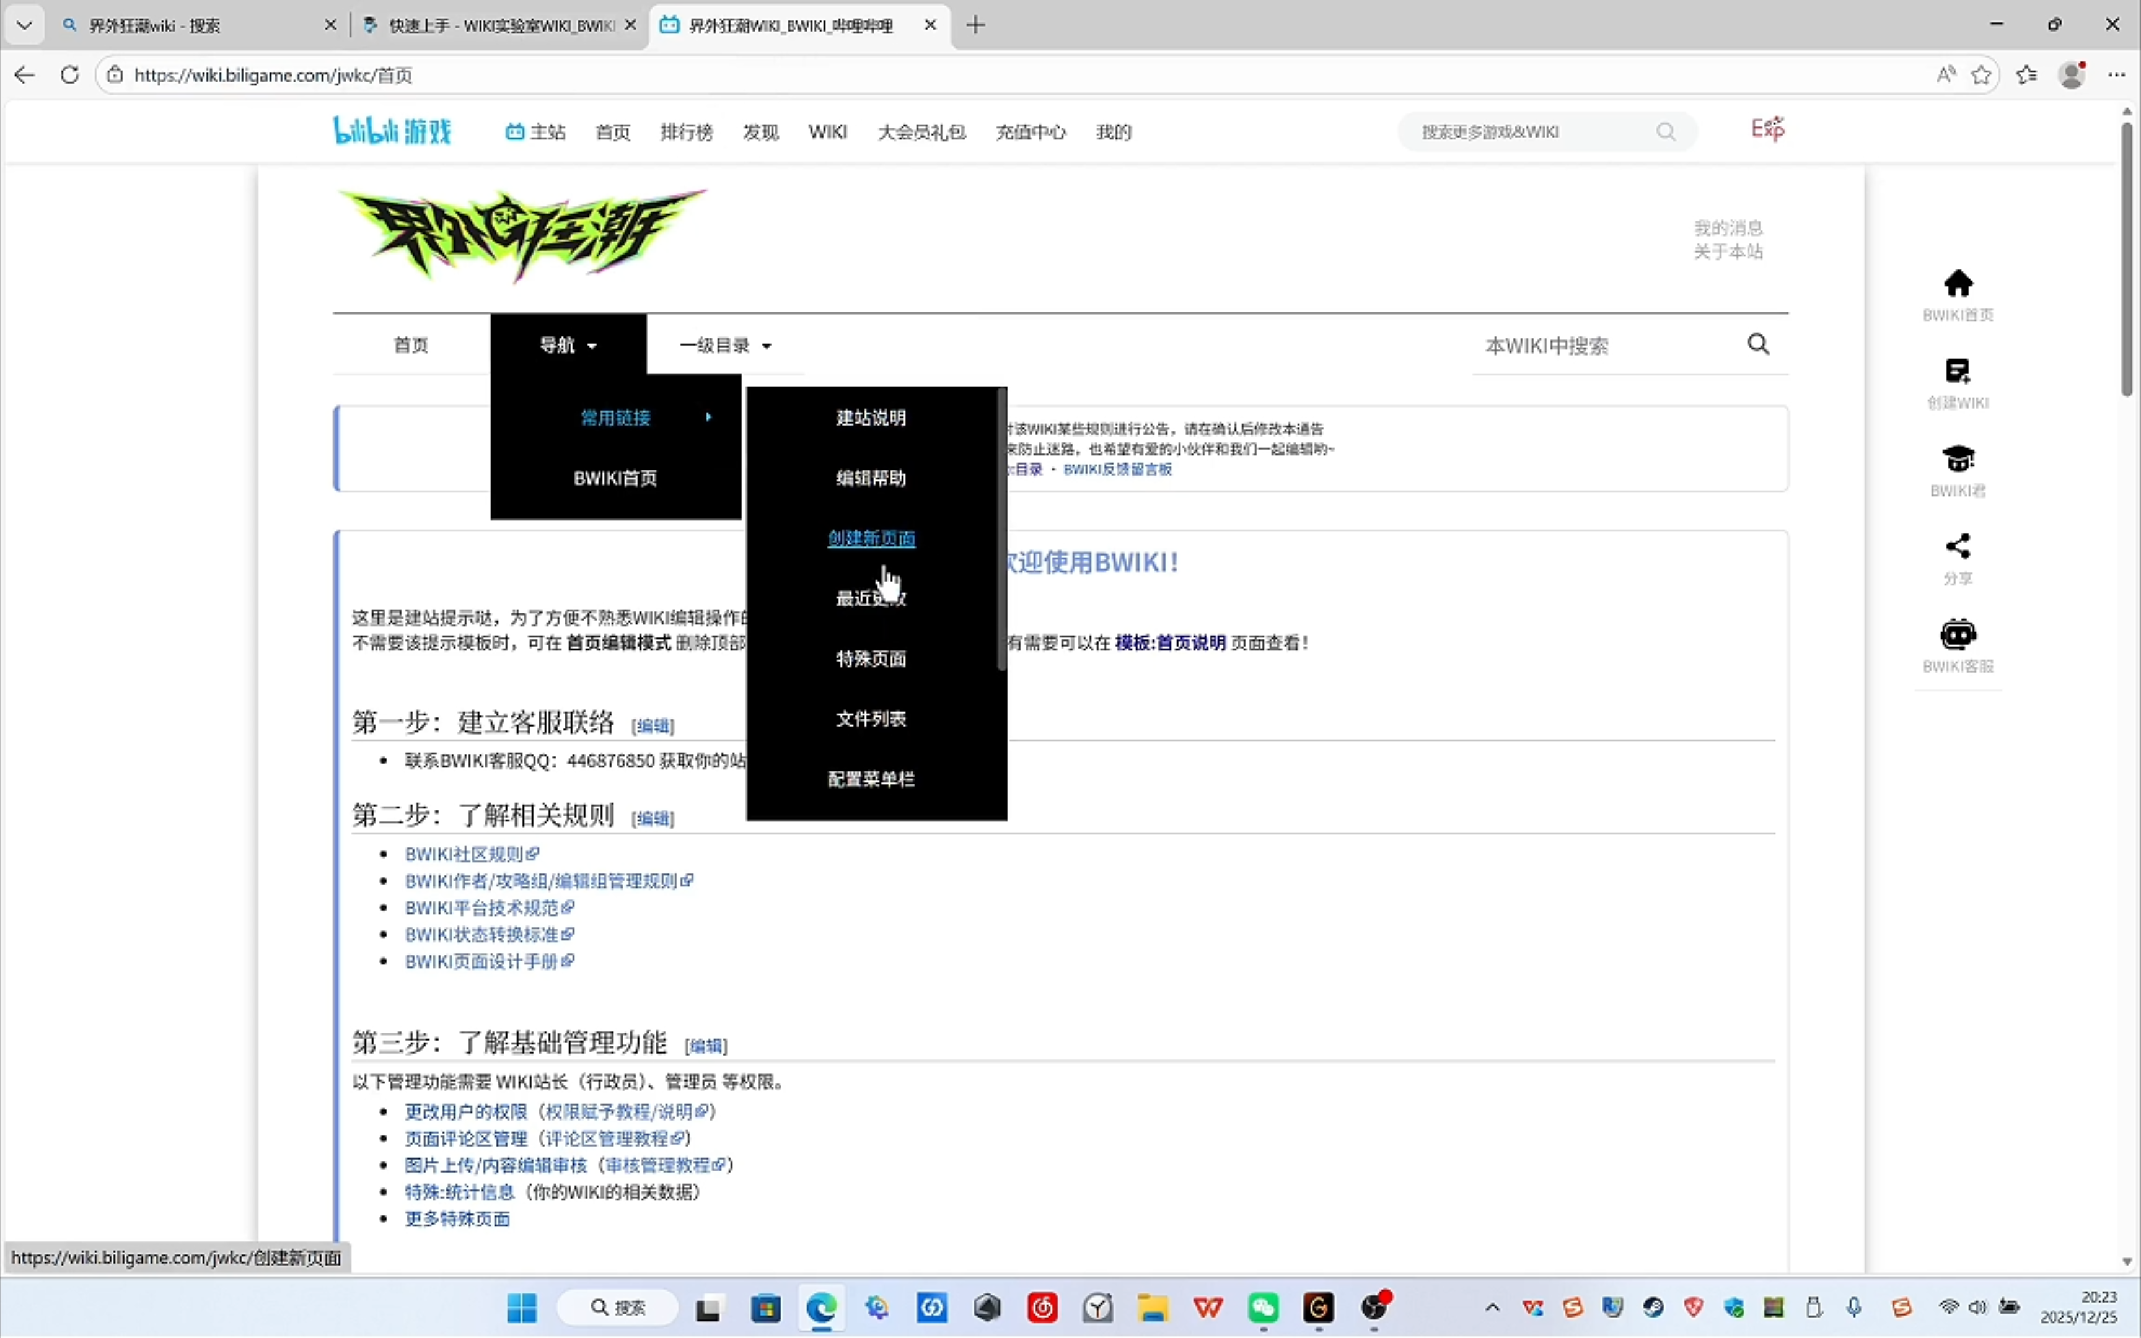Expand the 一级目录 dropdown

pyautogui.click(x=725, y=345)
